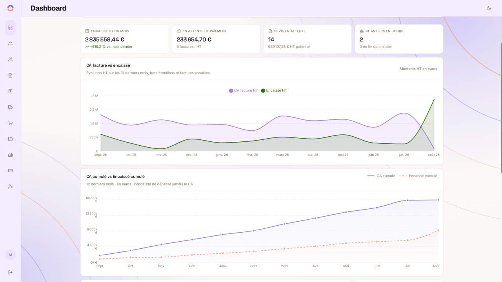This screenshot has width=502, height=282.
Task: Click the "août 26" axis label
Action: [x=433, y=155]
